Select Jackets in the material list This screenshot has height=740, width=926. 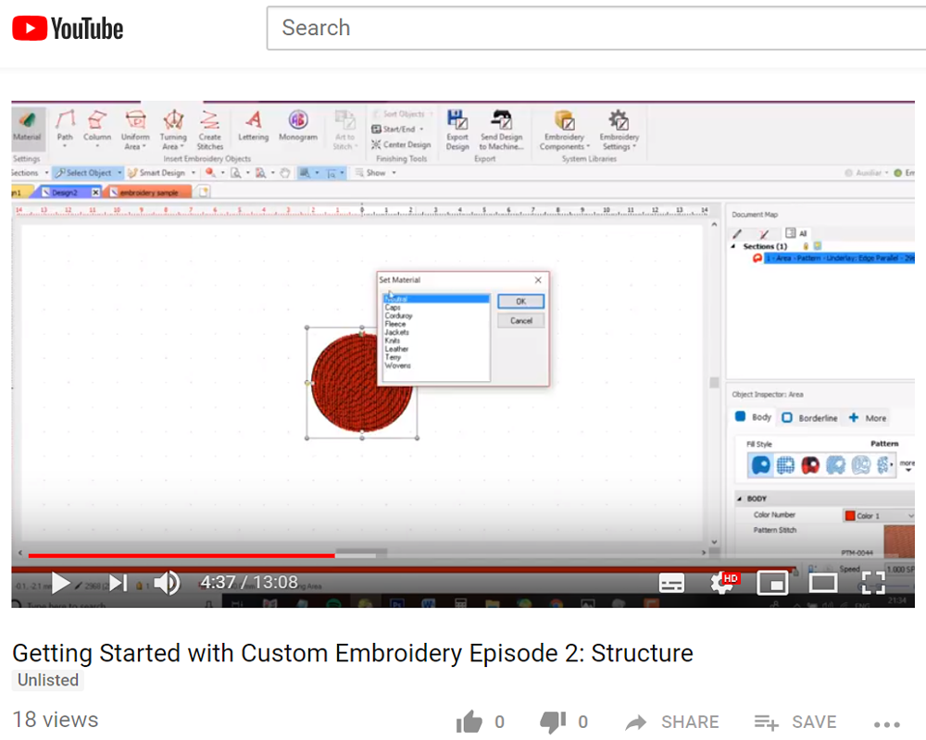(397, 332)
